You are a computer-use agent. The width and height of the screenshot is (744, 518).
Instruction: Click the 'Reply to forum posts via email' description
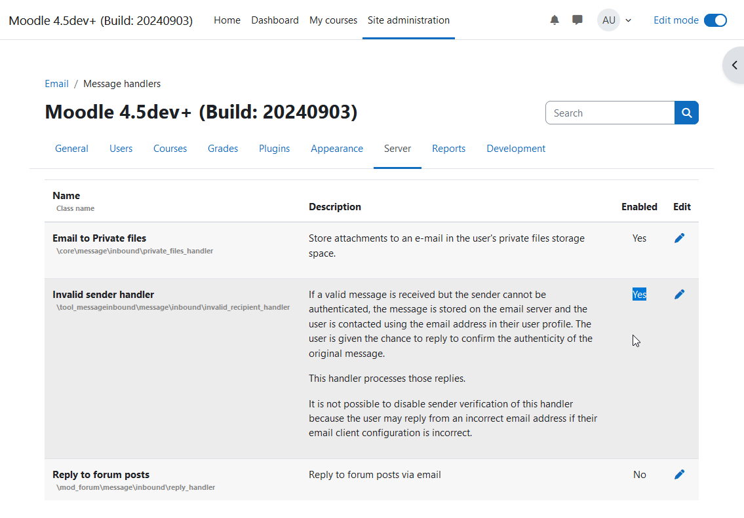(x=374, y=474)
